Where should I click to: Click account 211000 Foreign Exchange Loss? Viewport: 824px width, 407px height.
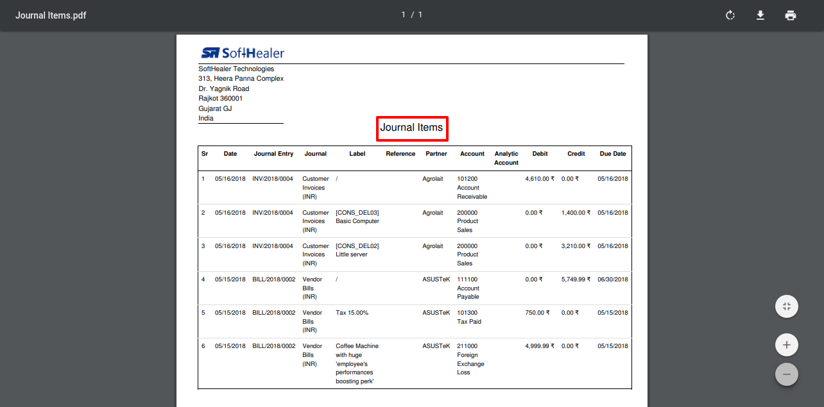(x=470, y=359)
